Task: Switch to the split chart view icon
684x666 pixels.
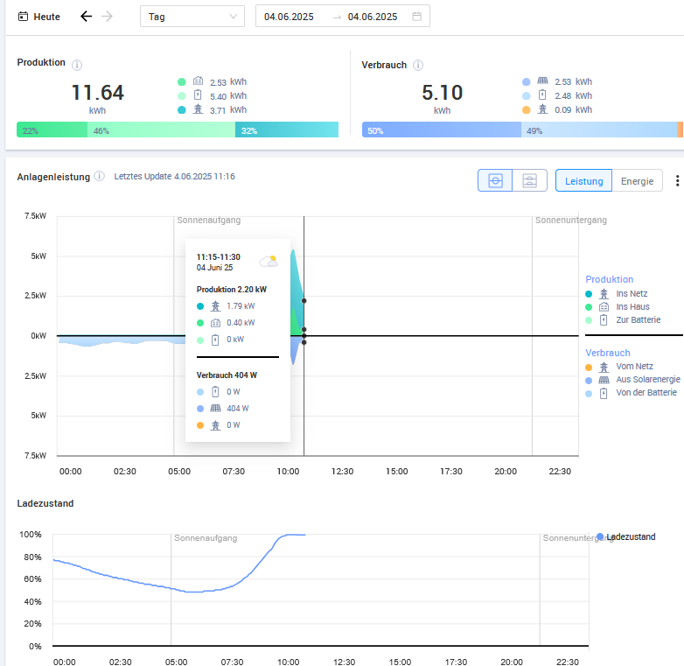Action: [x=529, y=180]
